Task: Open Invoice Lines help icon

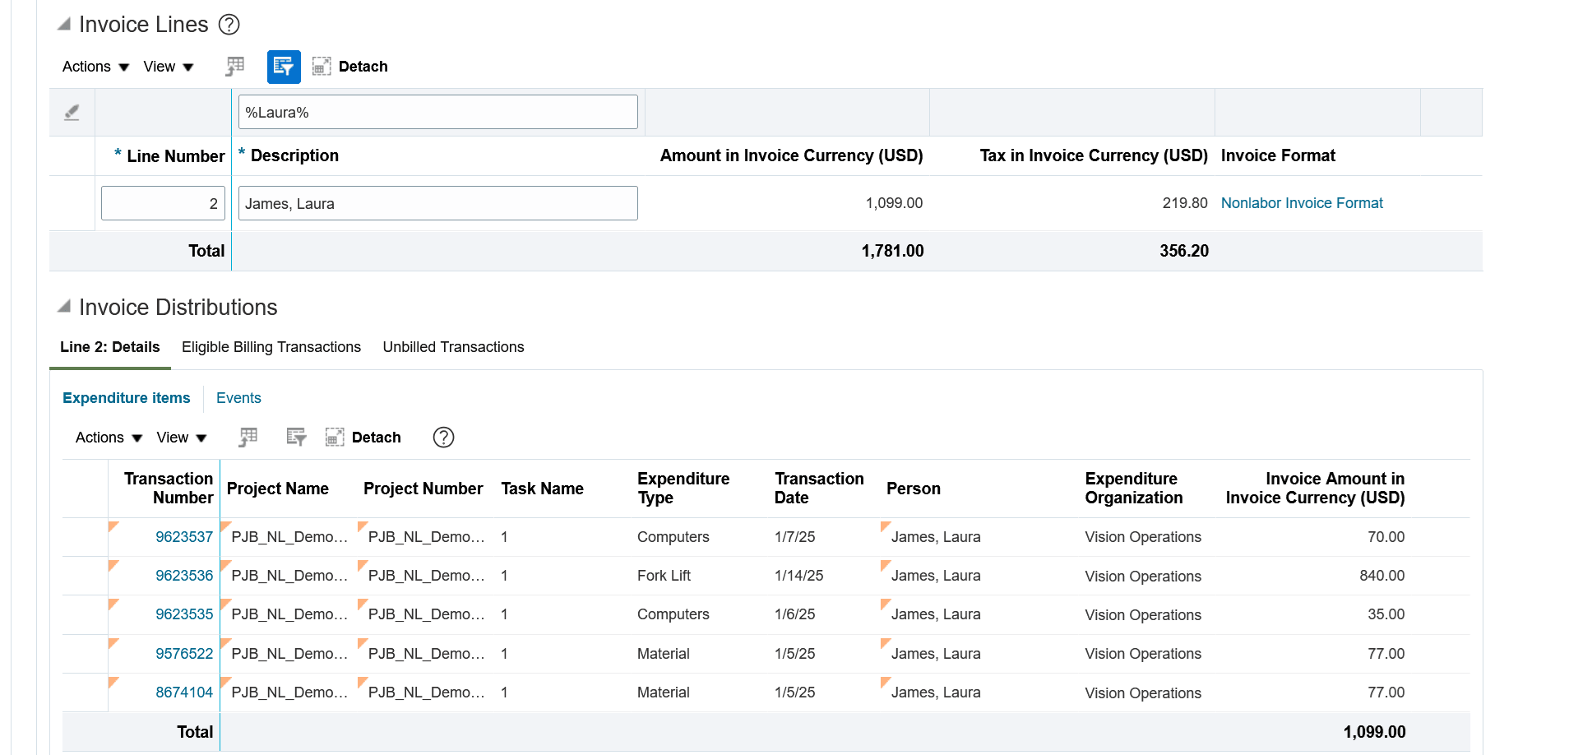Action: 229,25
